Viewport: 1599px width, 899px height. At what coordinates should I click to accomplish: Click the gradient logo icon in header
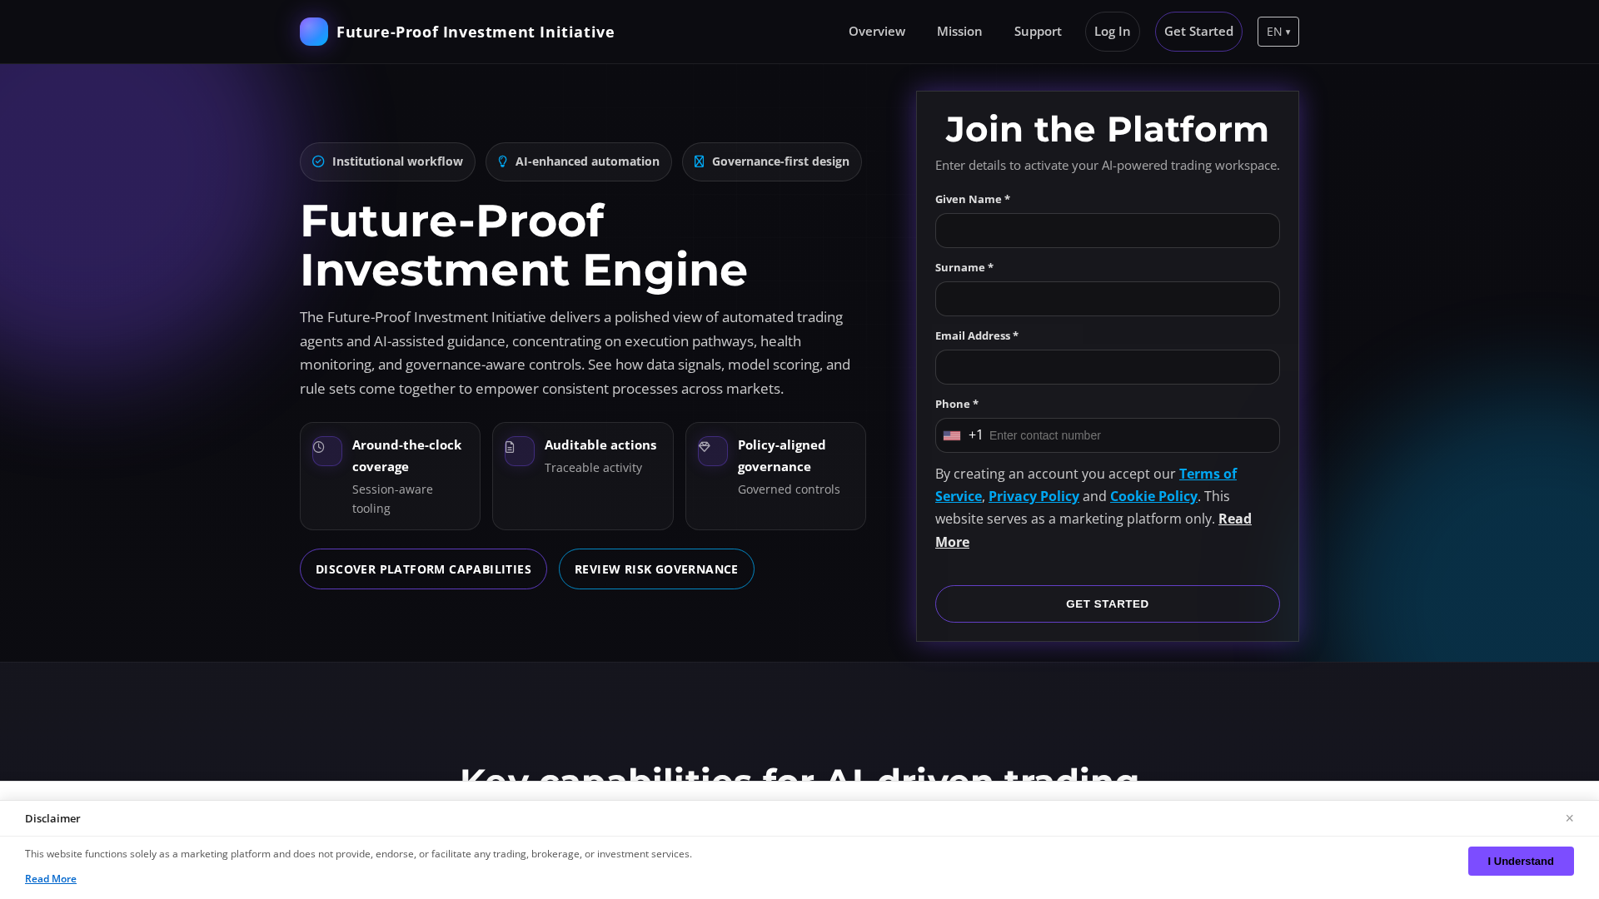(314, 32)
